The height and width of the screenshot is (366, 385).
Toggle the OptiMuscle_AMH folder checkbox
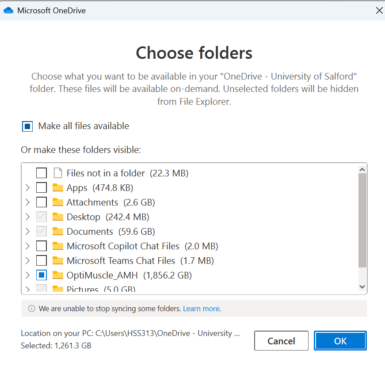pos(41,275)
